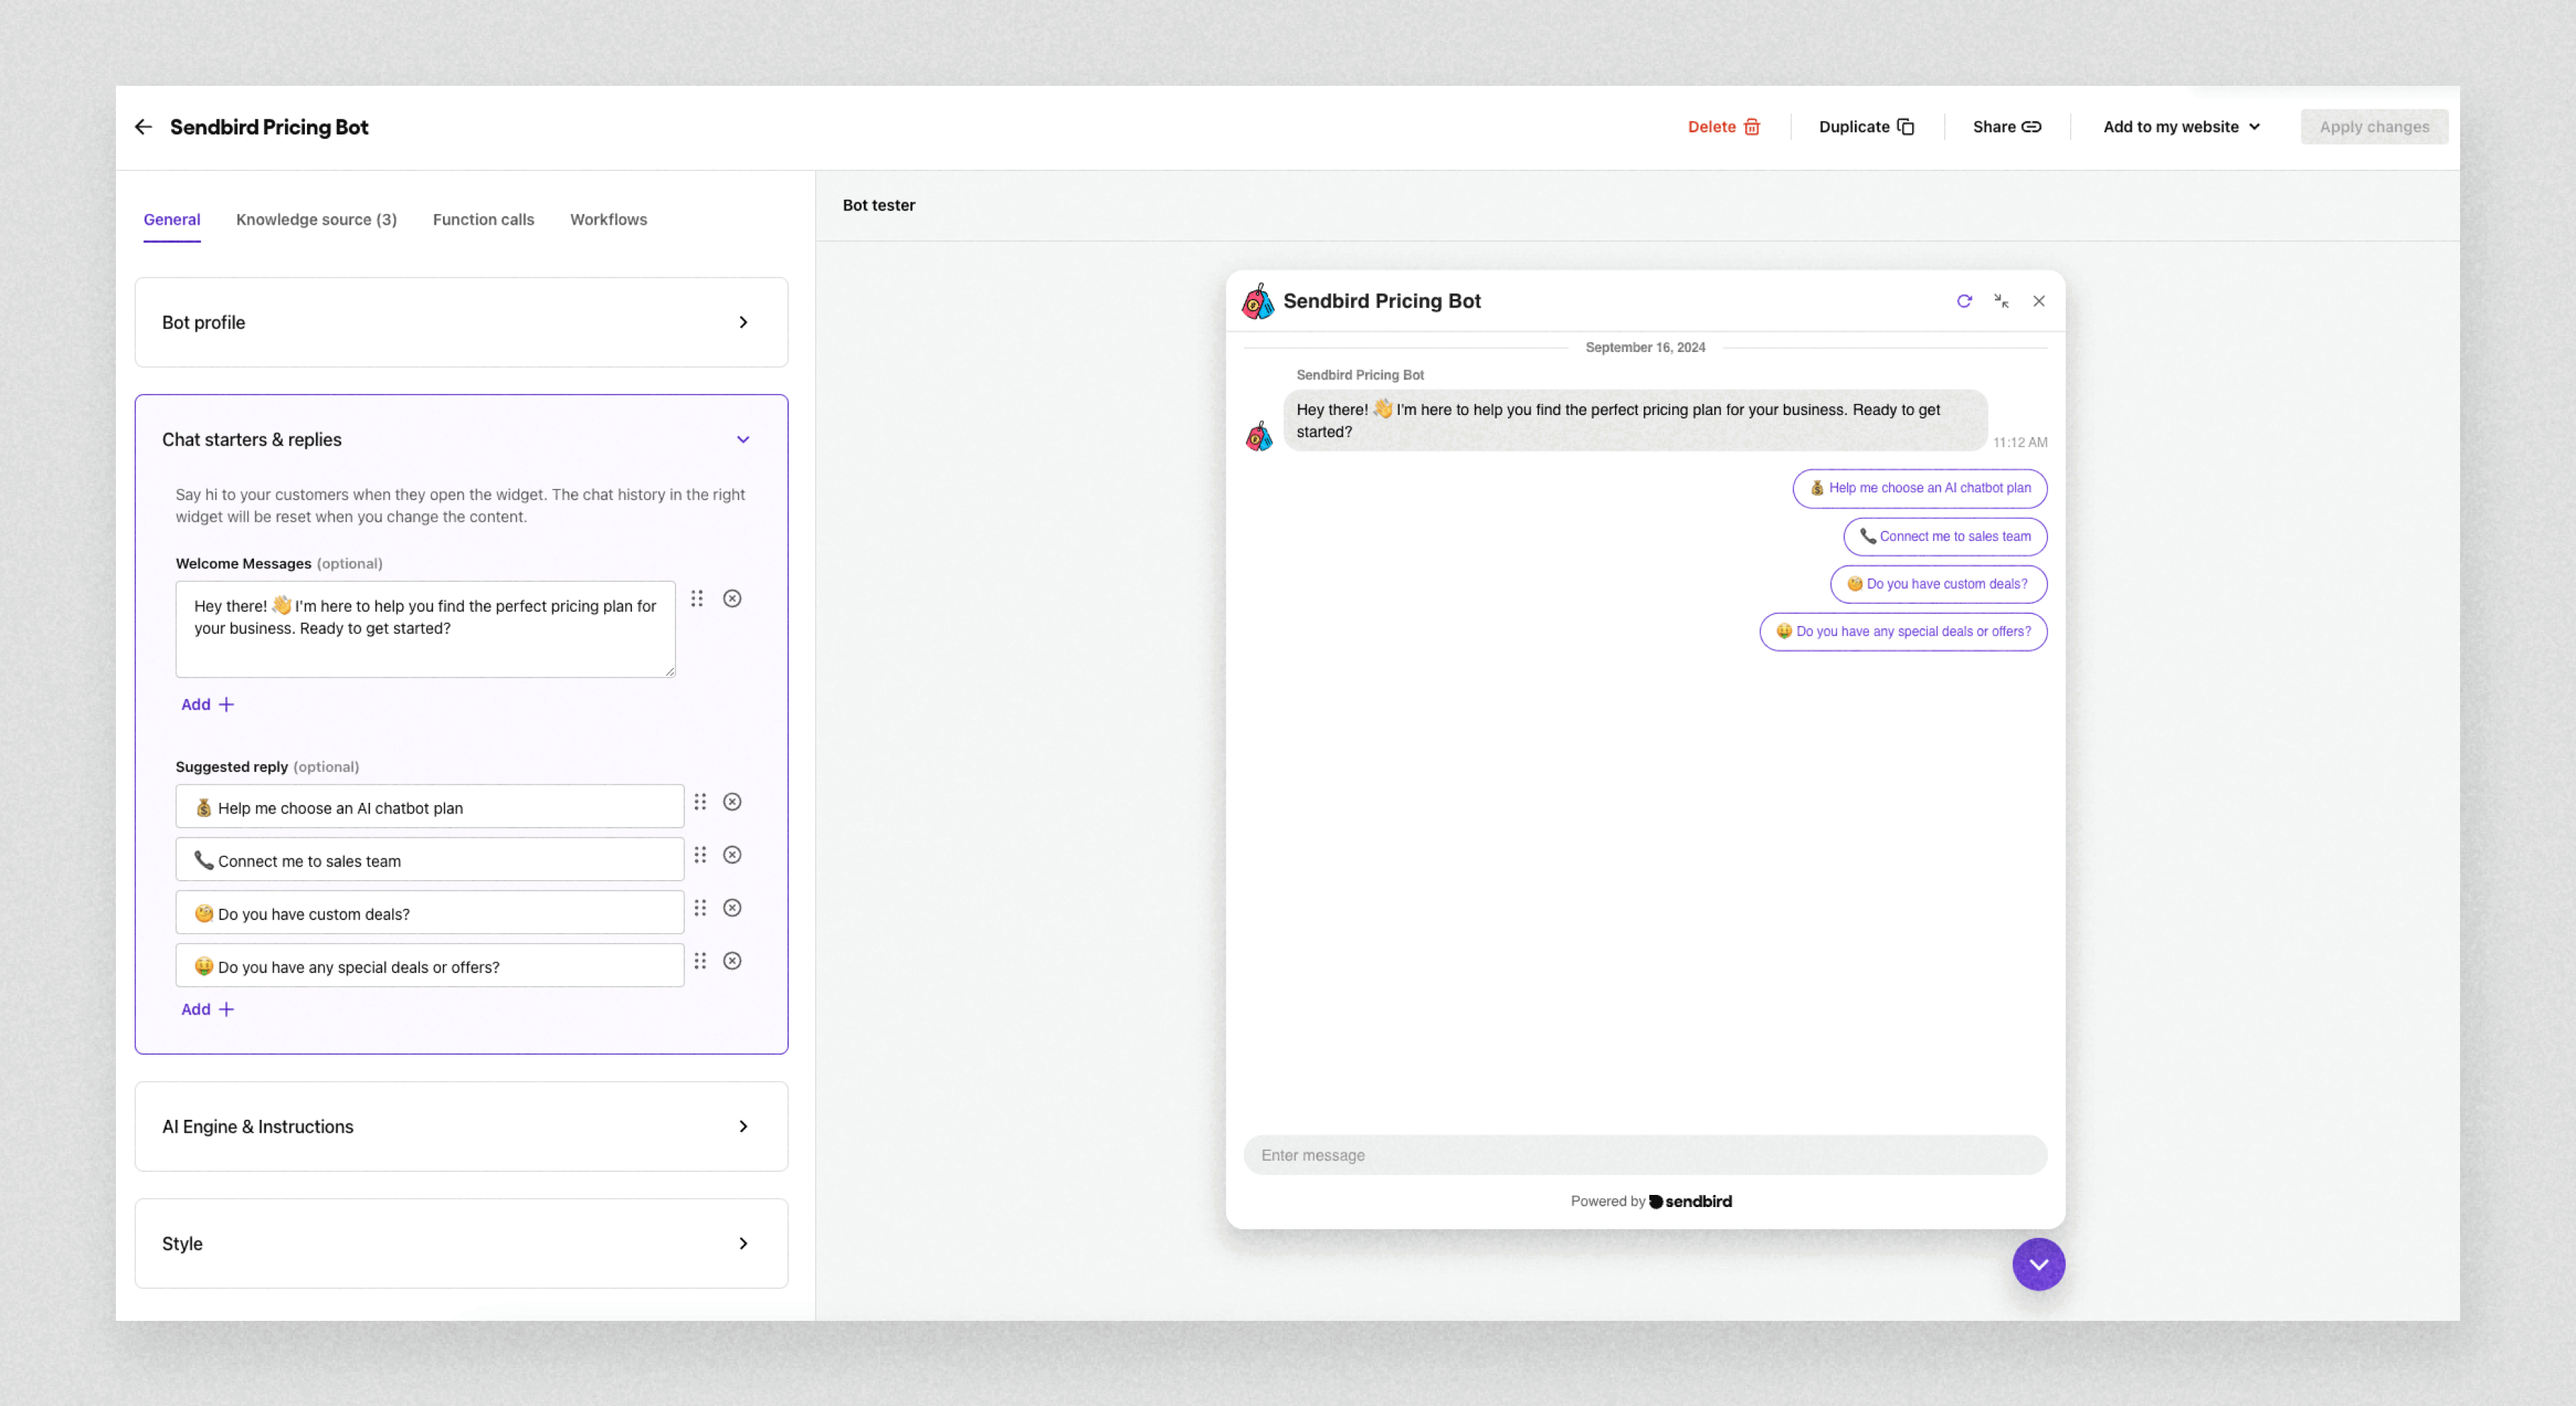The height and width of the screenshot is (1406, 2576).
Task: Click the 'Bot tester' heading
Action: pyautogui.click(x=879, y=205)
